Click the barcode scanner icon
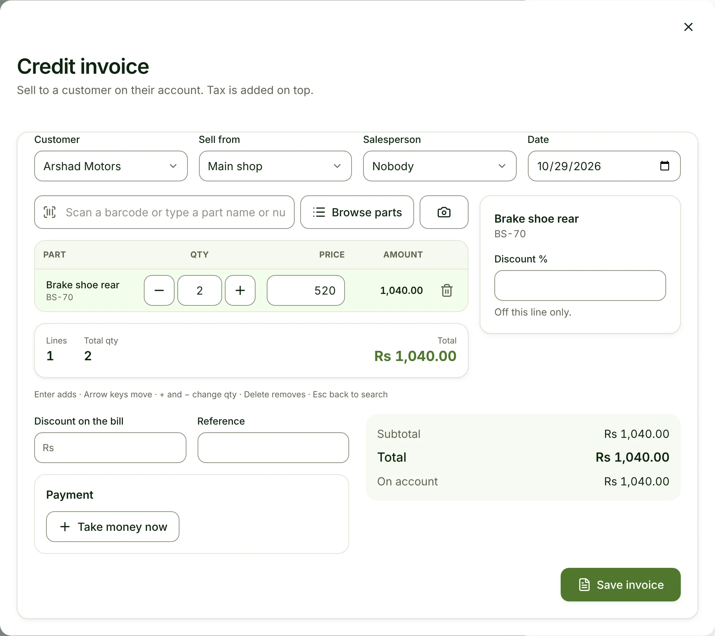 pos(50,212)
